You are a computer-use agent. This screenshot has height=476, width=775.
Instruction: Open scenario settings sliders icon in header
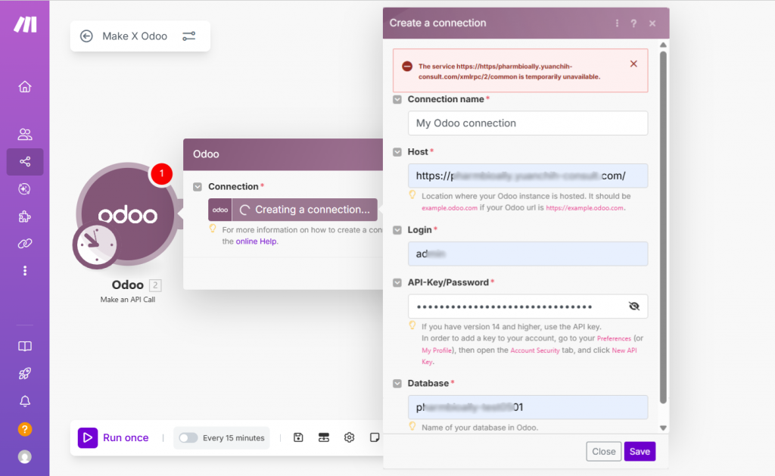pos(188,36)
